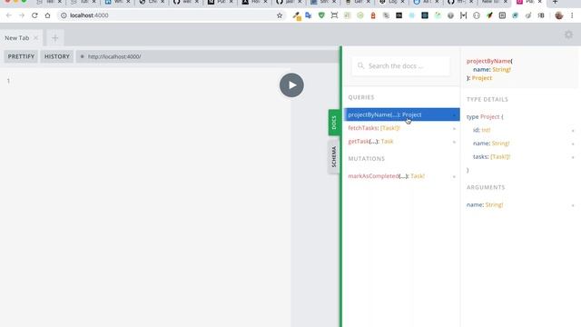
Task: Open the name: String! type field
Action: point(491,144)
